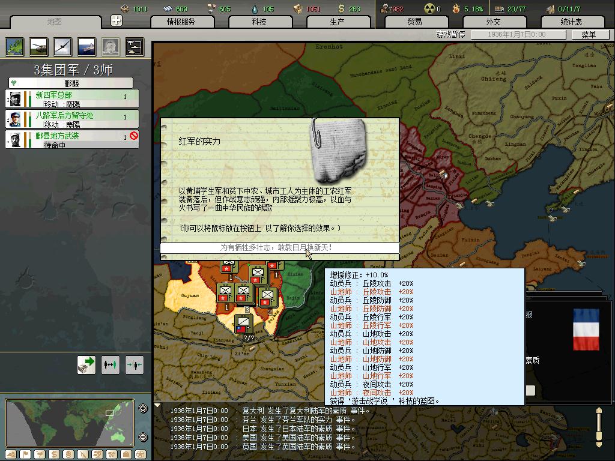Click the world minimap

coord(70,422)
